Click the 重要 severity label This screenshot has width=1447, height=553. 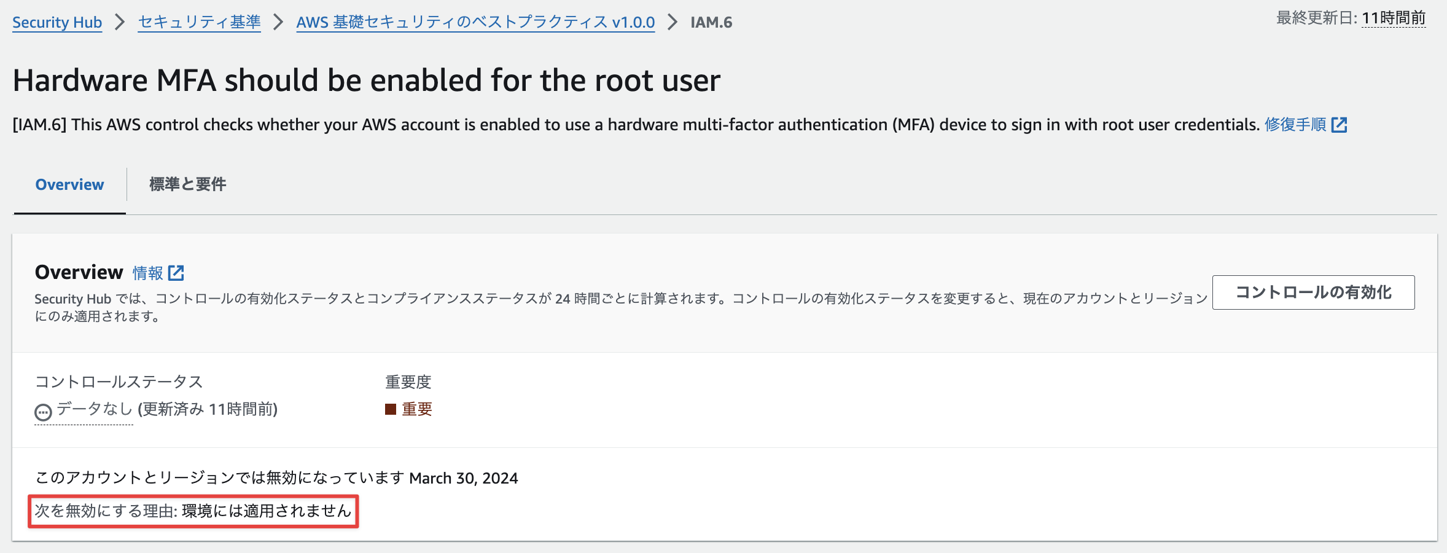click(x=417, y=409)
